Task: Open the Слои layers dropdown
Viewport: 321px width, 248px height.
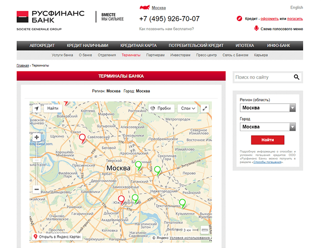Action: [188, 108]
